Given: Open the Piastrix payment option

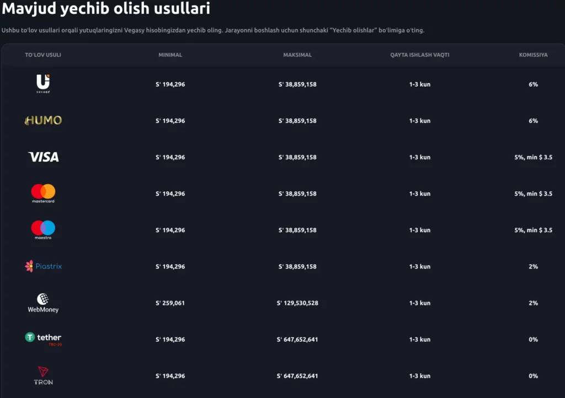Looking at the screenshot, I should [42, 266].
